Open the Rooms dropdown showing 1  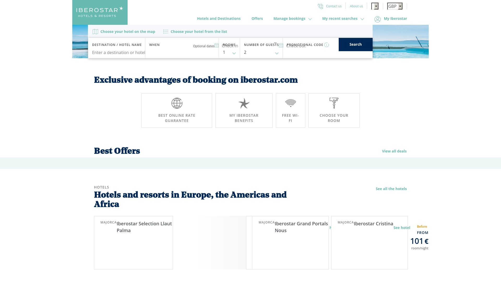pyautogui.click(x=229, y=52)
